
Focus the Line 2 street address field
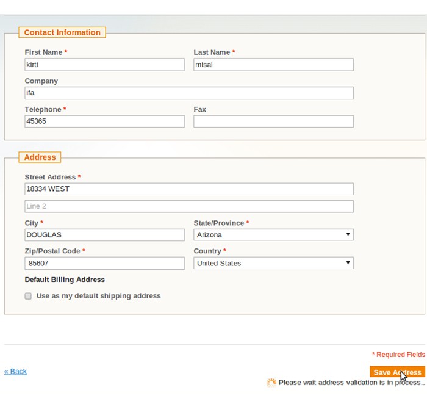click(x=188, y=206)
